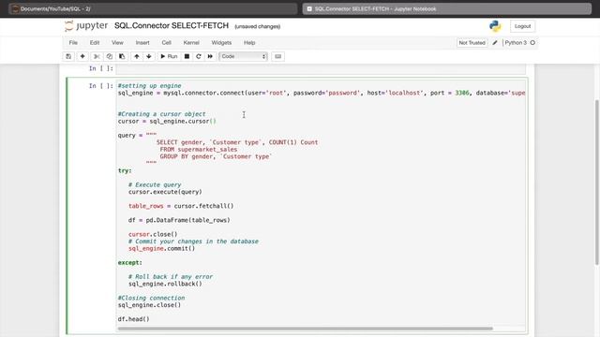The image size is (600, 337).
Task: Click the '#Closing connection' comment
Action: coord(151,298)
